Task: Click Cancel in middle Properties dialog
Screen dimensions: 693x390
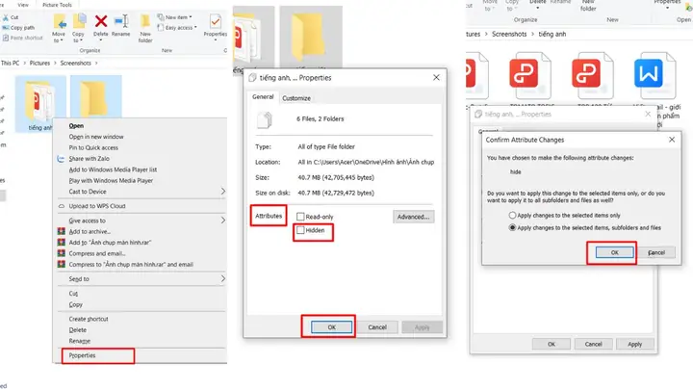Action: tap(377, 327)
